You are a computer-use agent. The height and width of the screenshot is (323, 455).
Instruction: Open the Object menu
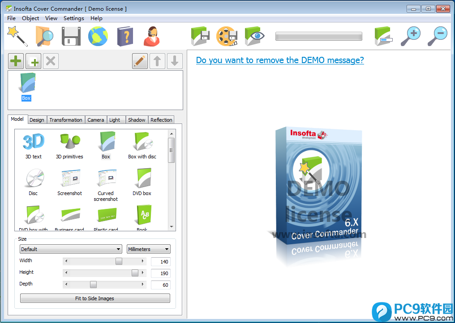click(30, 18)
